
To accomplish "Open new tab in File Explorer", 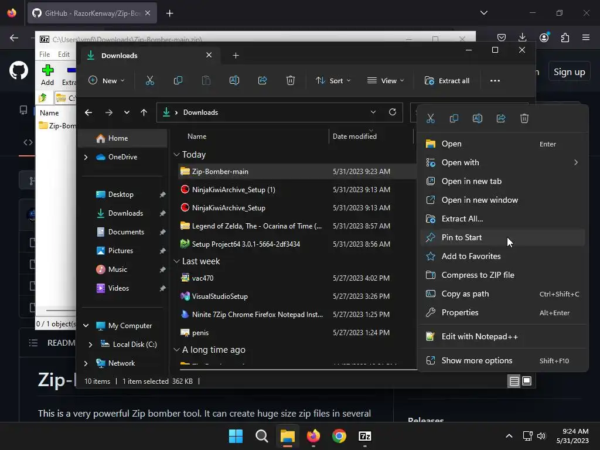I will click(236, 56).
